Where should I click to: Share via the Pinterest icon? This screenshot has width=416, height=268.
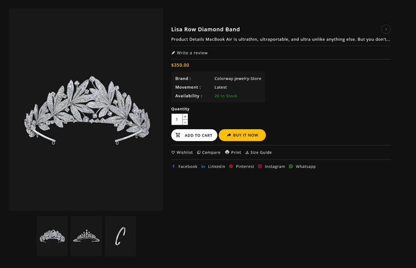(x=231, y=166)
